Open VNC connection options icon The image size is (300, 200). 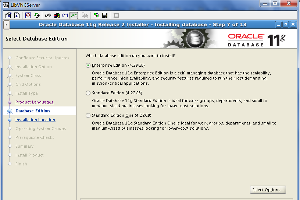[x=8, y=15]
